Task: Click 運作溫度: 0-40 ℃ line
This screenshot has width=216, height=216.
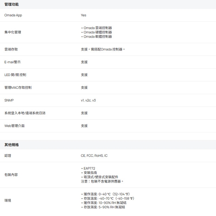Action: point(107,194)
